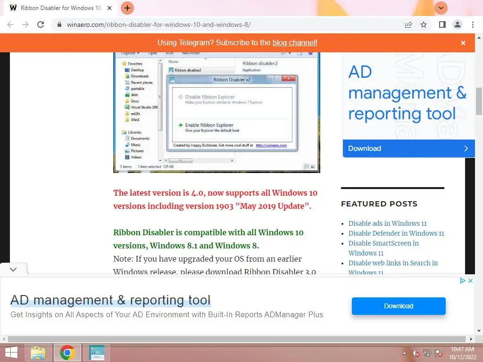Viewport: 483px width, 362px height.
Task: Click the 'Get Insights on All Aspects' ad text
Action: pyautogui.click(x=167, y=314)
